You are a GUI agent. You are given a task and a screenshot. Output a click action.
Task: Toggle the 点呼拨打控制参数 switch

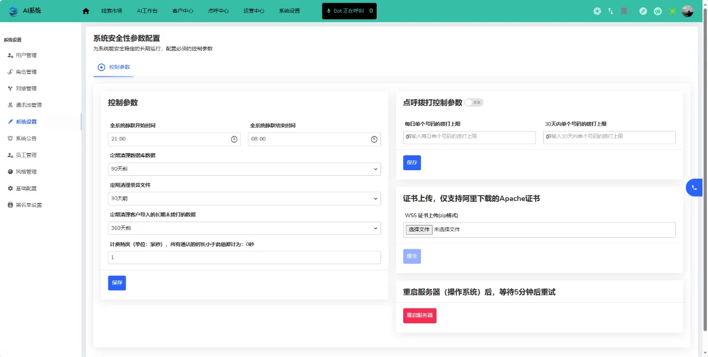(474, 102)
